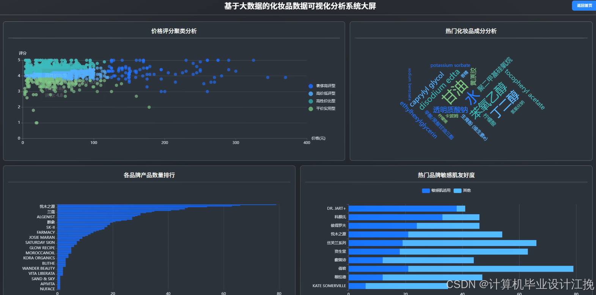Image resolution: width=596 pixels, height=295 pixels.
Task: Click the MOROCCANOIL brand label
Action: 40,253
